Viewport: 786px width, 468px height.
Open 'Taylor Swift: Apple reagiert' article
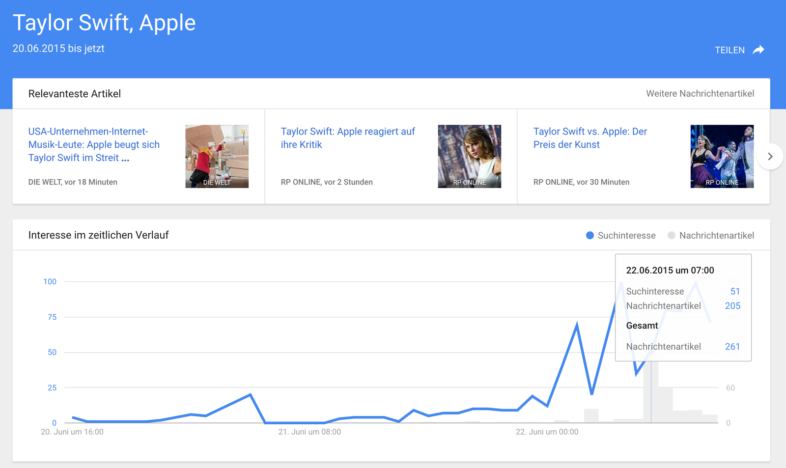(347, 138)
